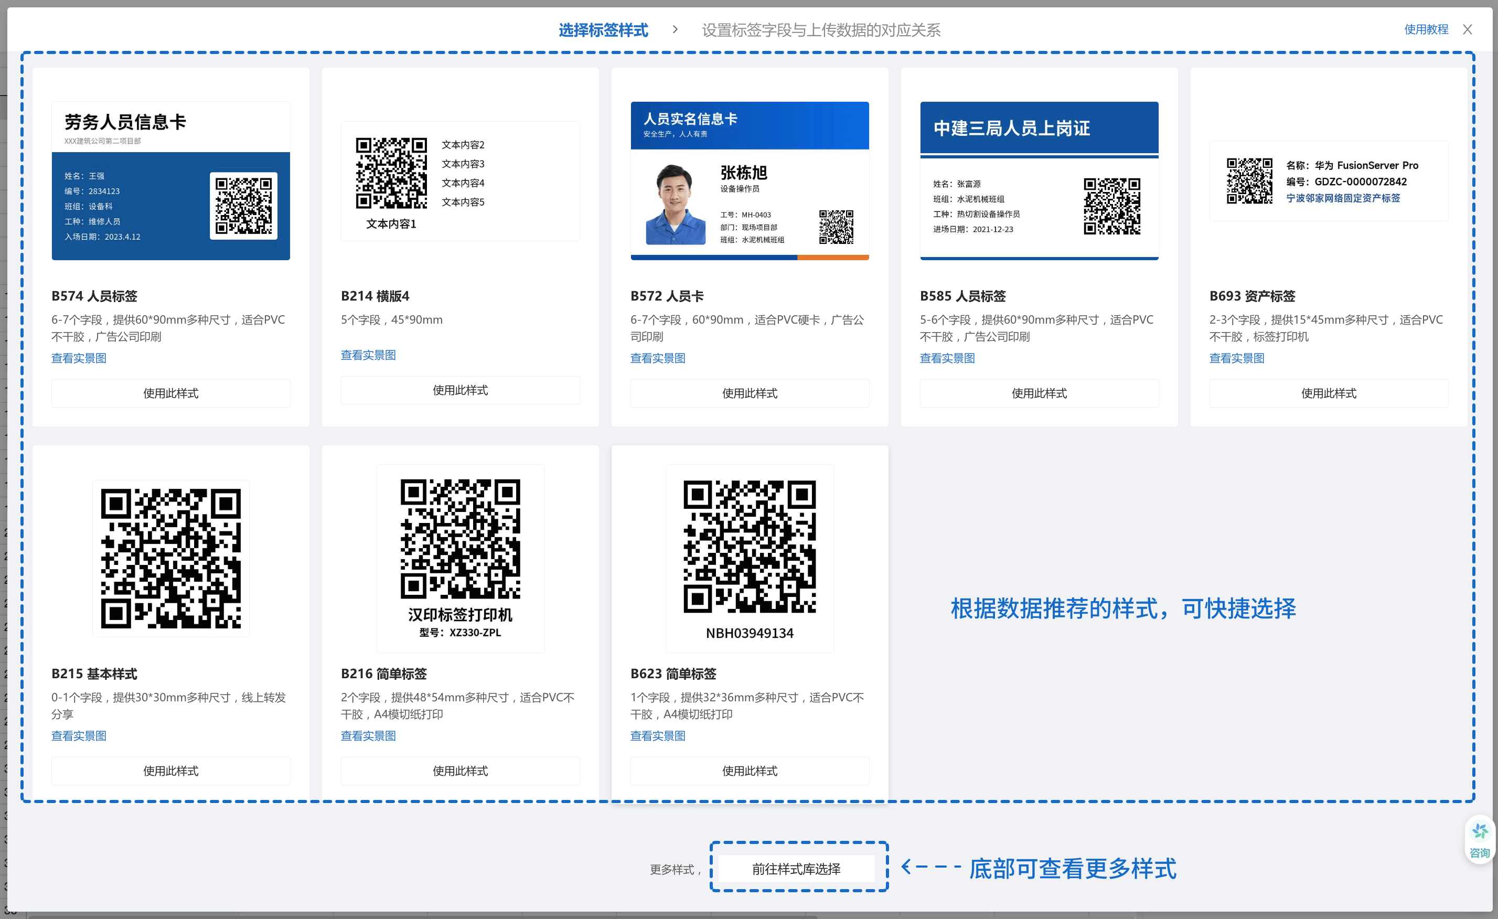
Task: View real photo for B216 简单标签
Action: (x=368, y=735)
